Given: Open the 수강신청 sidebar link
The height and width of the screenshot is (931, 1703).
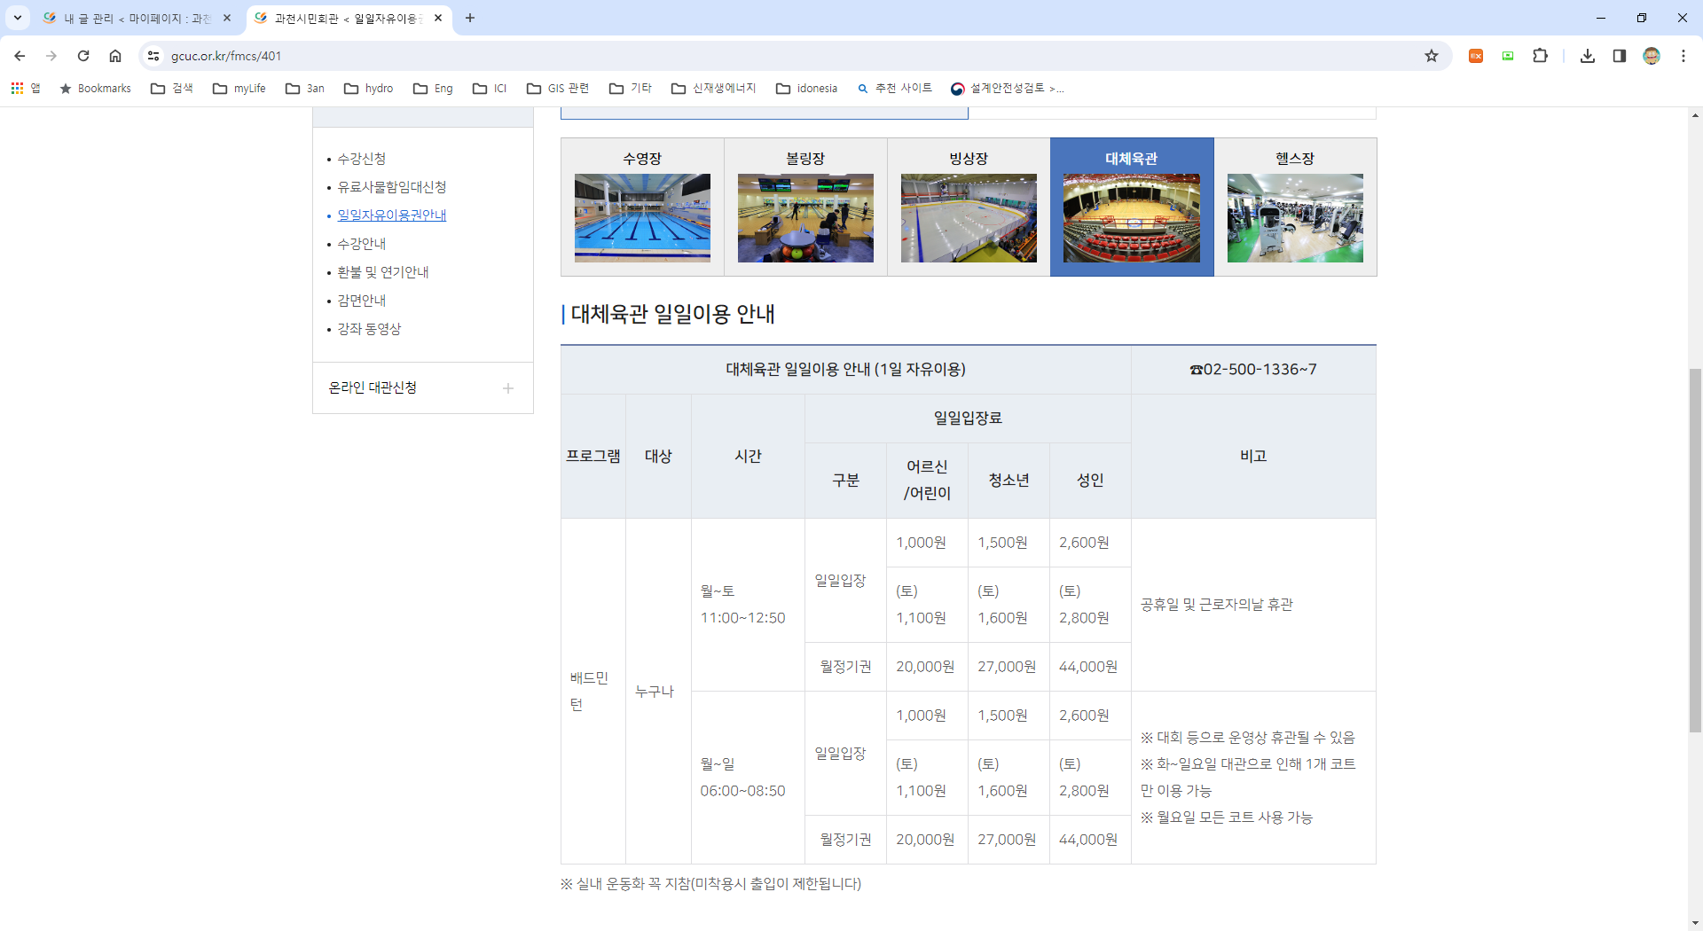Looking at the screenshot, I should [x=361, y=159].
